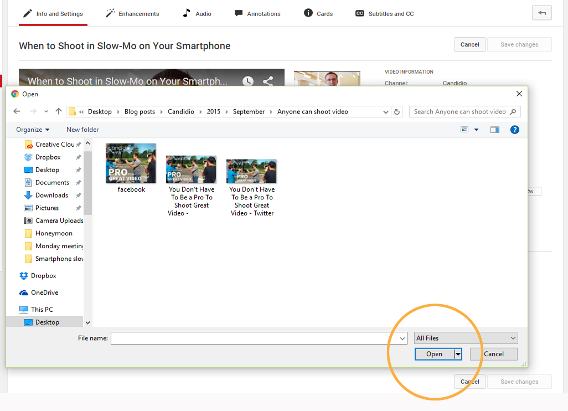Click the Back arrow in file dialog
This screenshot has height=411, width=568.
pos(17,111)
